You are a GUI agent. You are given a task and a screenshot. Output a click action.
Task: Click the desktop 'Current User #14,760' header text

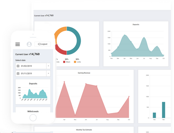44,15
